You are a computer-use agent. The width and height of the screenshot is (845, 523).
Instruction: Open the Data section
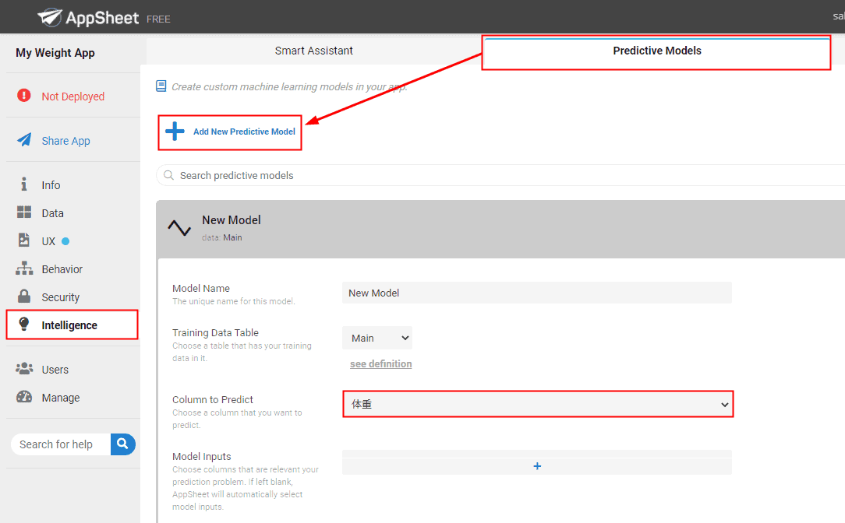pos(52,213)
